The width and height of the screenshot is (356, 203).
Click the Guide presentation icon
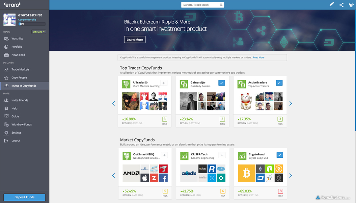6,117
